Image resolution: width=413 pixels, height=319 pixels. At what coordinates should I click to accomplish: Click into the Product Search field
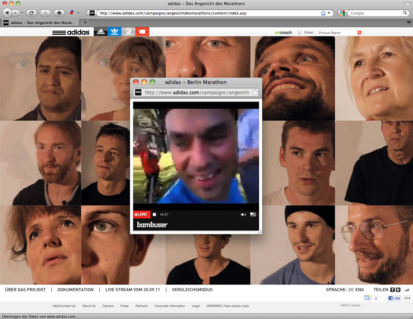pyautogui.click(x=337, y=33)
